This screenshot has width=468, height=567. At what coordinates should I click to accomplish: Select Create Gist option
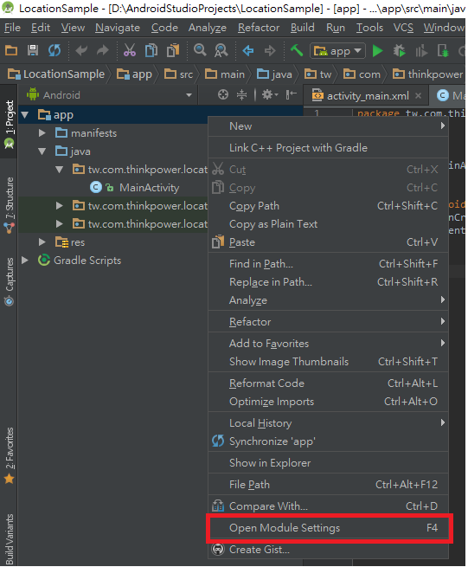(328, 550)
